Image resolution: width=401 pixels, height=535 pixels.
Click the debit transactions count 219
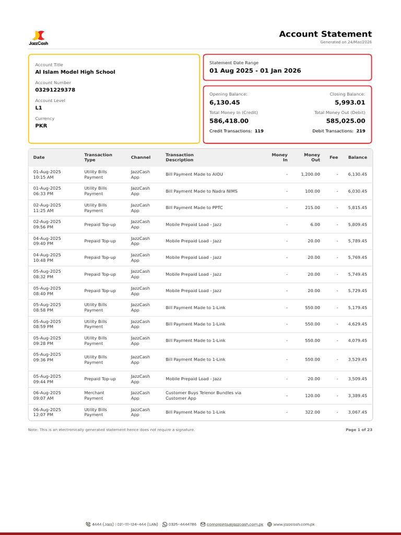[x=361, y=131]
